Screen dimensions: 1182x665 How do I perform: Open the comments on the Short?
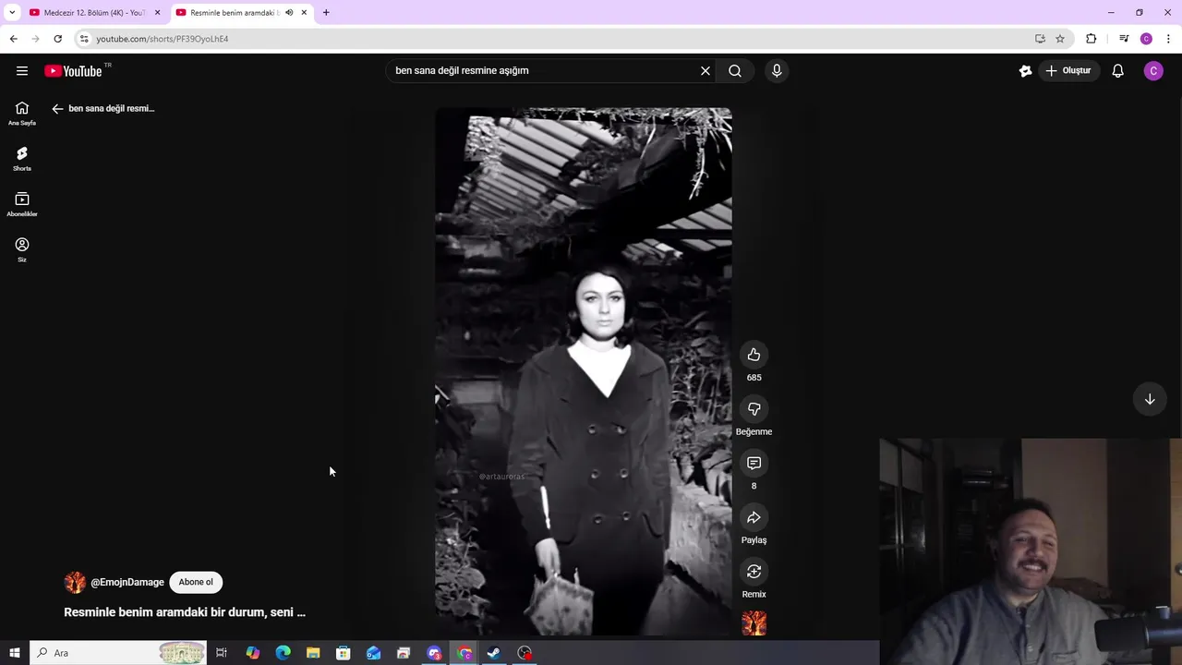click(754, 463)
